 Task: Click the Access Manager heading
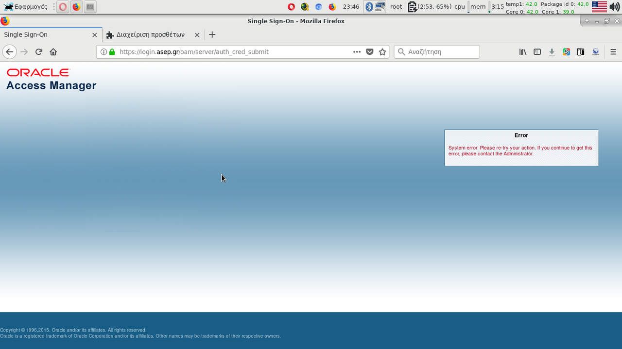coord(51,85)
